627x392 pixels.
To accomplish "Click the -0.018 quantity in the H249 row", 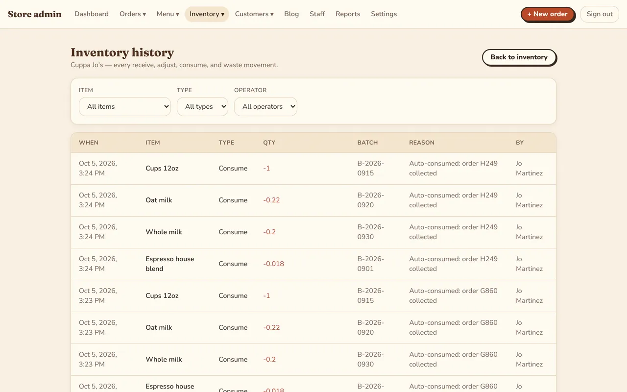I will click(273, 264).
